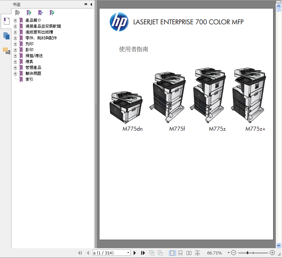Click the HP logo on the page
The image size is (282, 258).
click(119, 22)
